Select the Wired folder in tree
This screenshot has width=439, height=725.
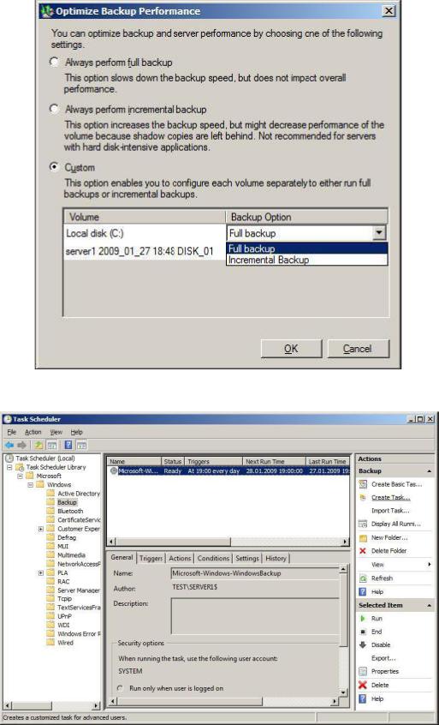(65, 643)
